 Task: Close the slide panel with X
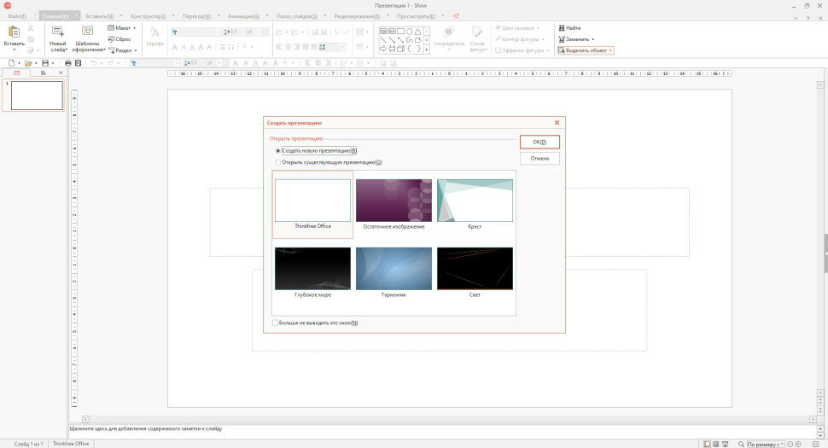pos(61,73)
